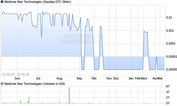177x106 pixels.
Task: Click the 6T volume axis label
Action: point(168,87)
